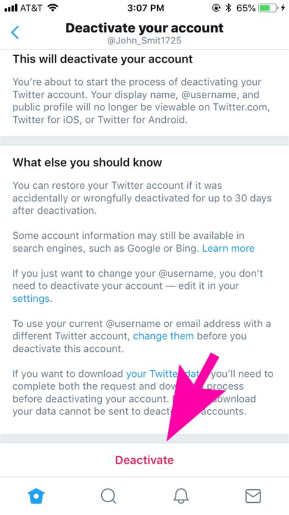Open the Notifications bell tab
Screen dimensions: 289x515
pyautogui.click(x=180, y=496)
